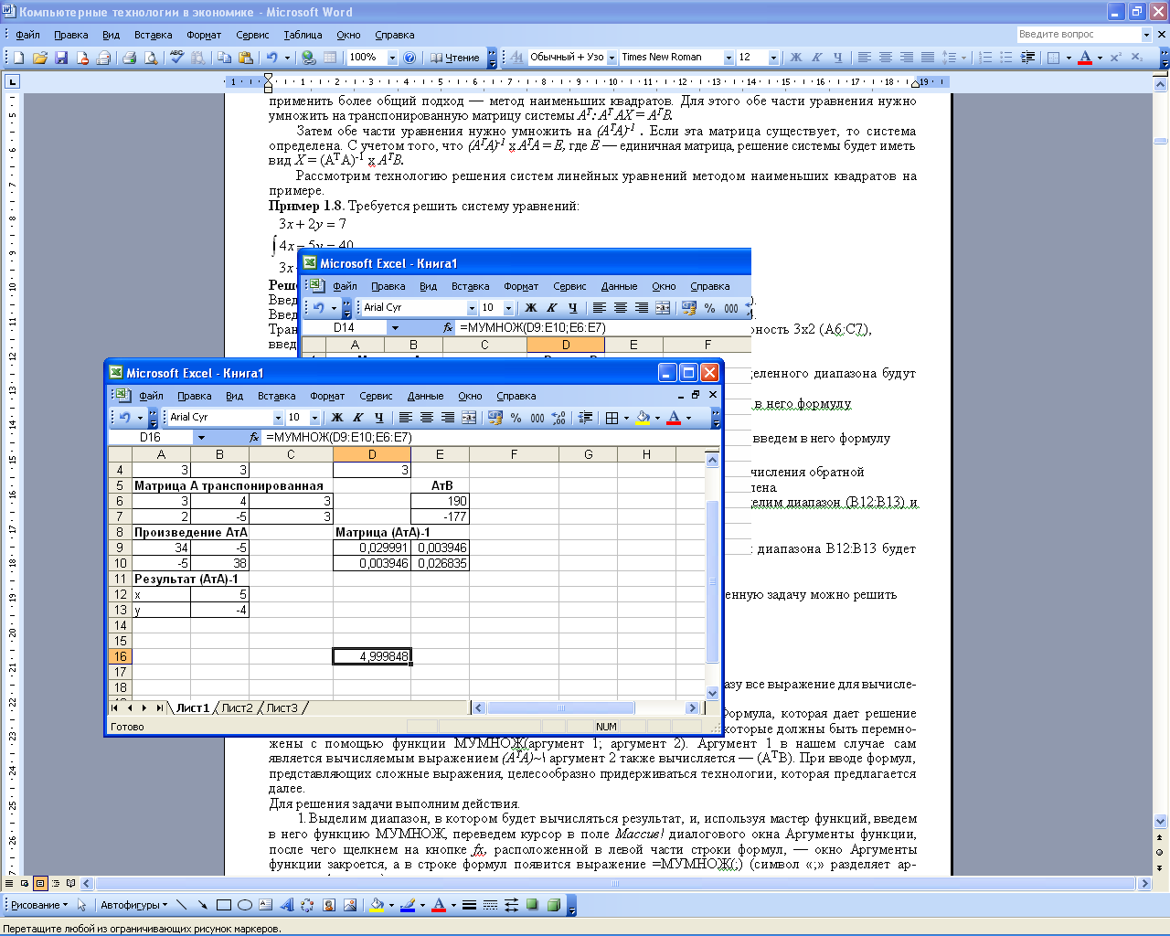Image resolution: width=1170 pixels, height=936 pixels.
Task: Apply Currency format in the front Excel toolbar
Action: pos(495,418)
